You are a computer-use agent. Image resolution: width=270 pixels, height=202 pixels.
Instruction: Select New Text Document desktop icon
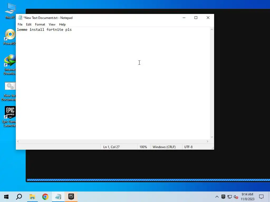tap(9, 92)
